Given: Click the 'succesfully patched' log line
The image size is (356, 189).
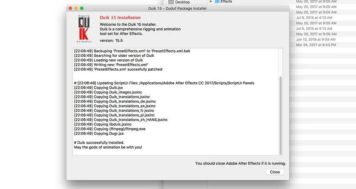Looking at the screenshot, I should (x=118, y=69).
